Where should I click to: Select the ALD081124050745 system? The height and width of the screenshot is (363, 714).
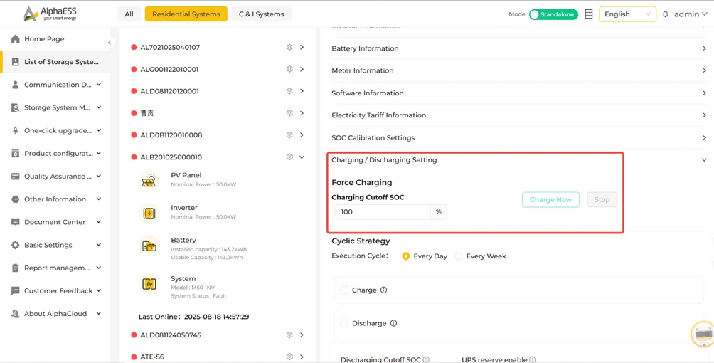171,335
